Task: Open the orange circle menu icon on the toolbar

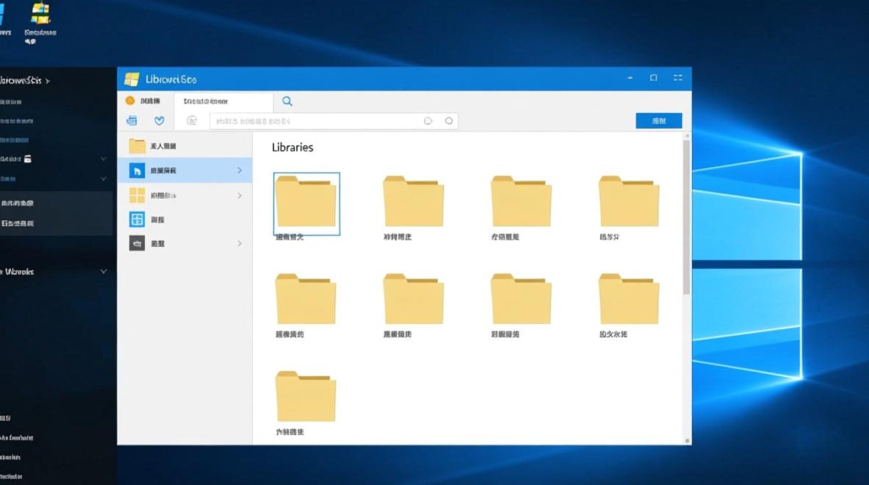Action: tap(130, 101)
